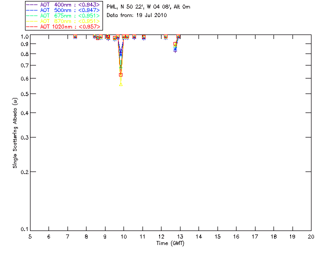The height and width of the screenshot is (256, 320).
Task: Click the y-axis tick label 0.4
Action: pos(24,113)
